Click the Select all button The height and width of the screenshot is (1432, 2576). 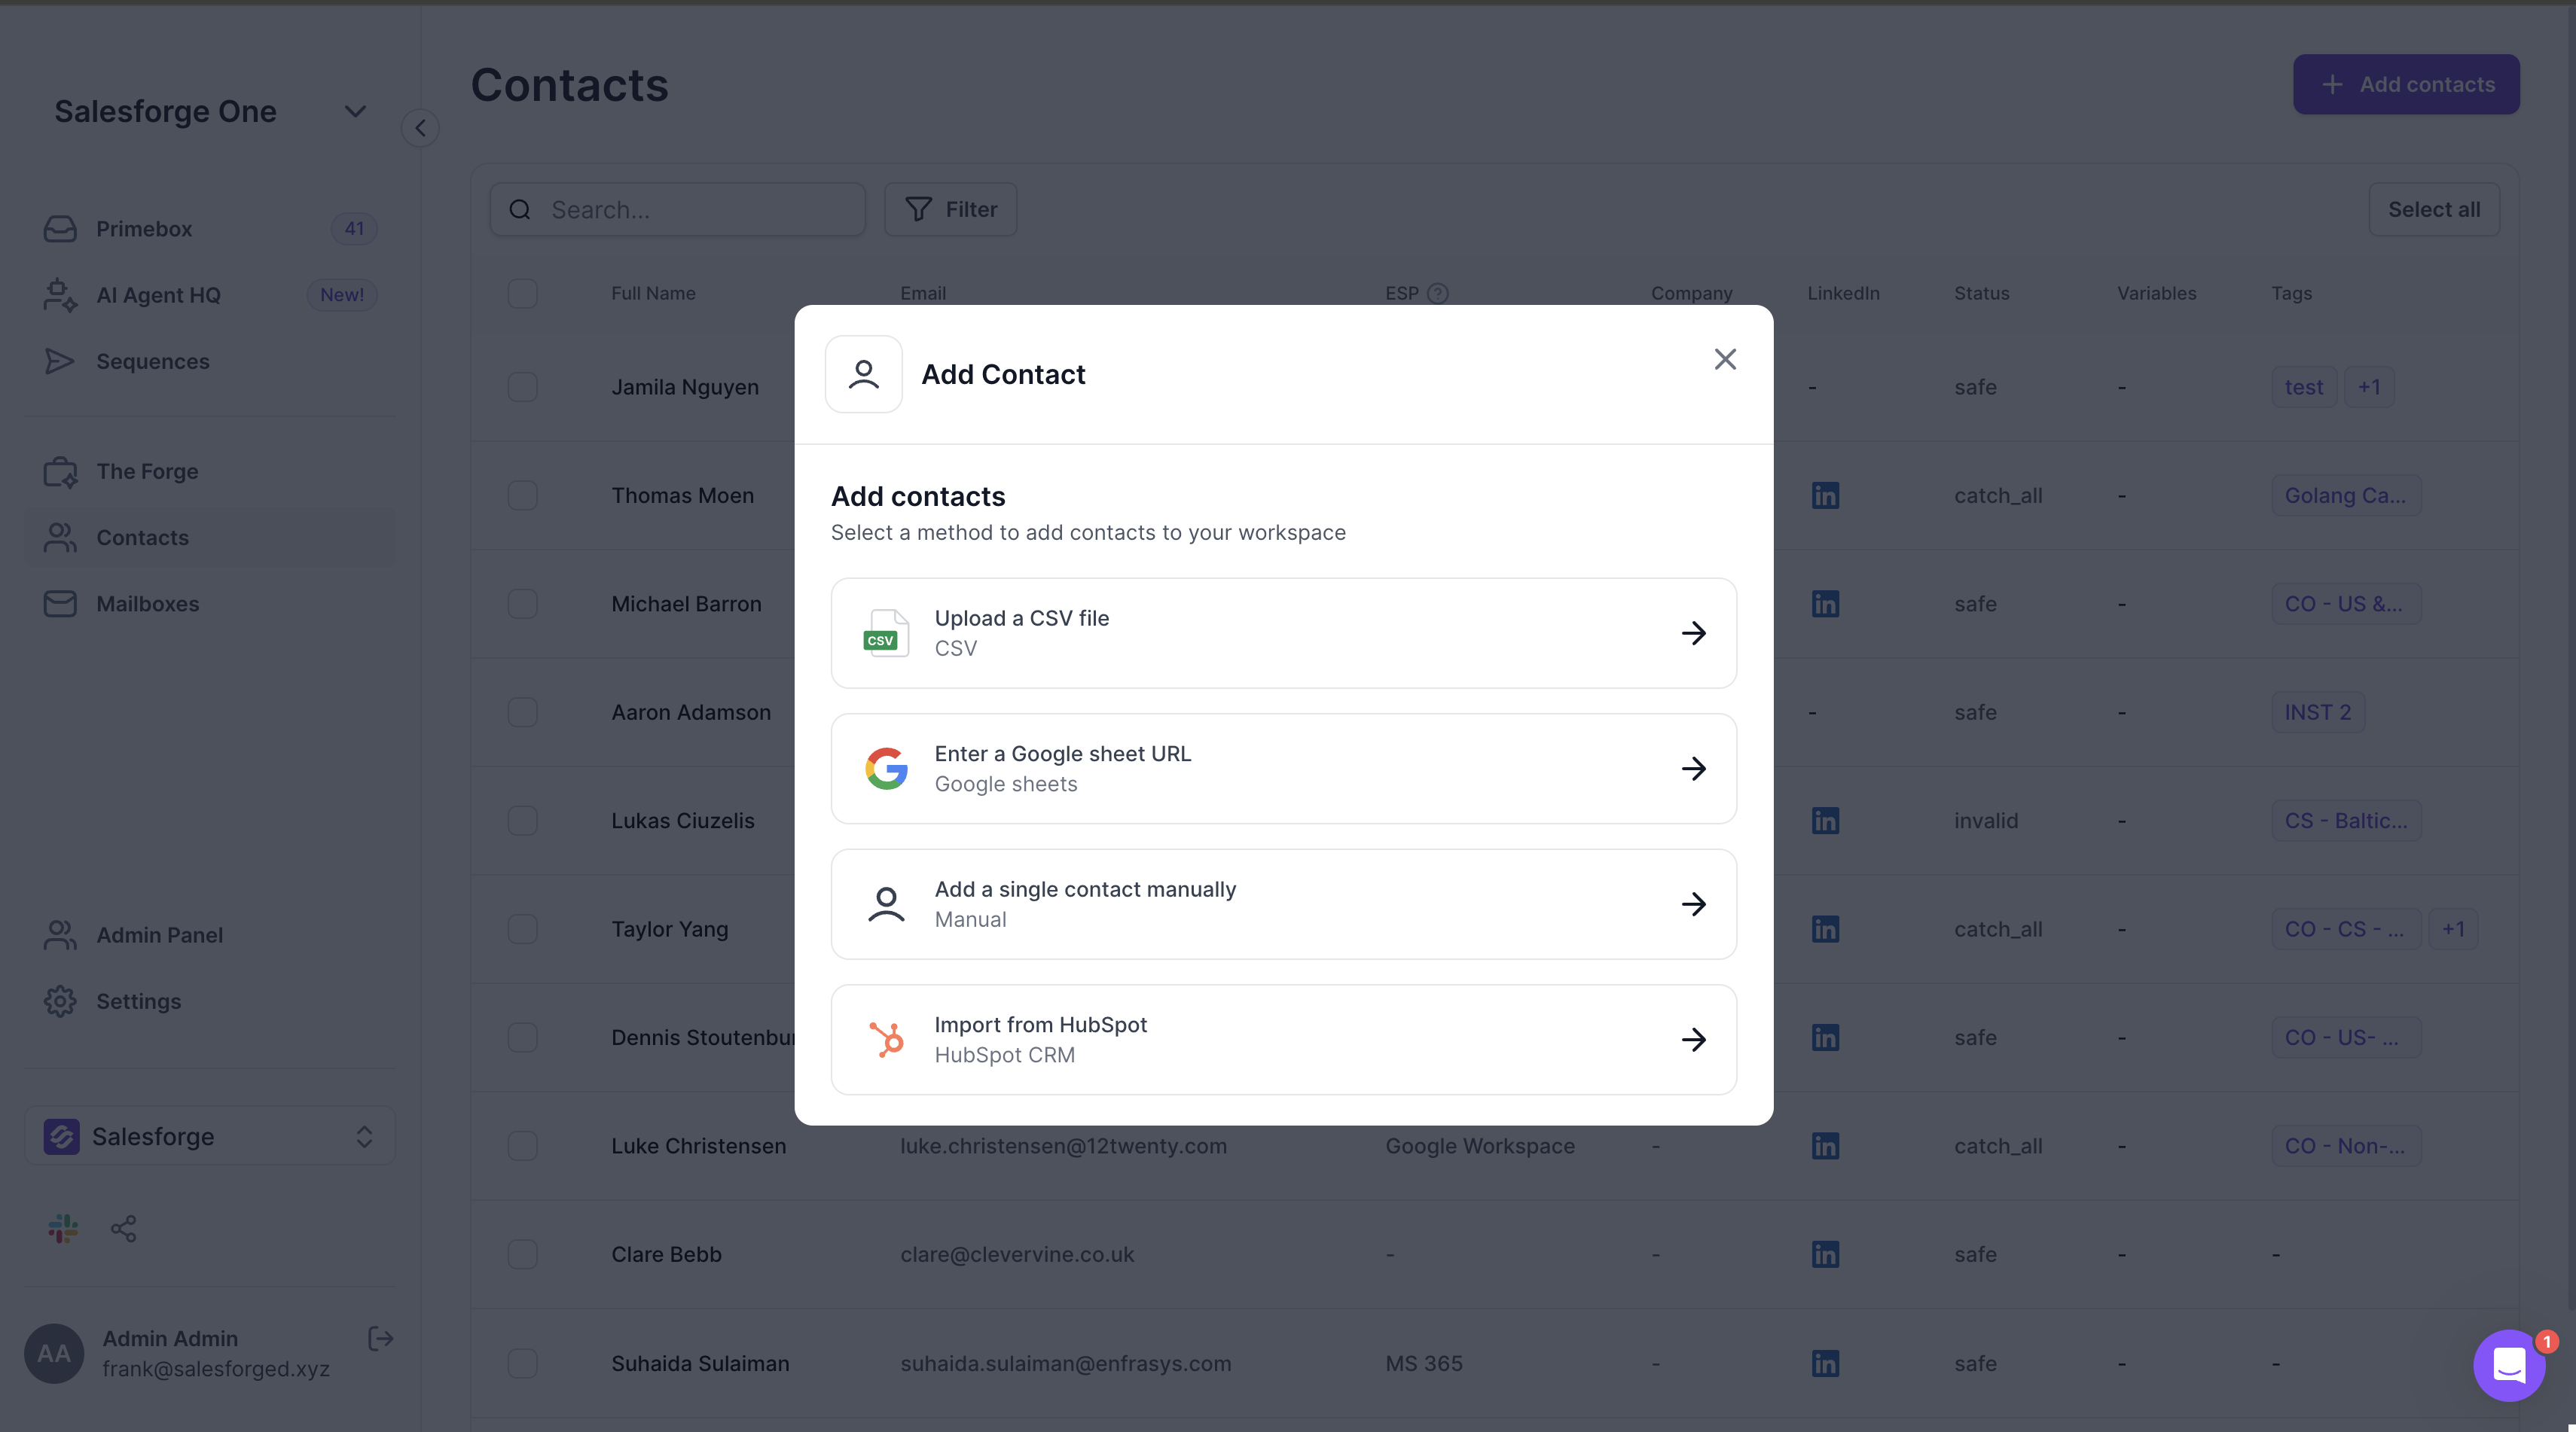click(2433, 209)
